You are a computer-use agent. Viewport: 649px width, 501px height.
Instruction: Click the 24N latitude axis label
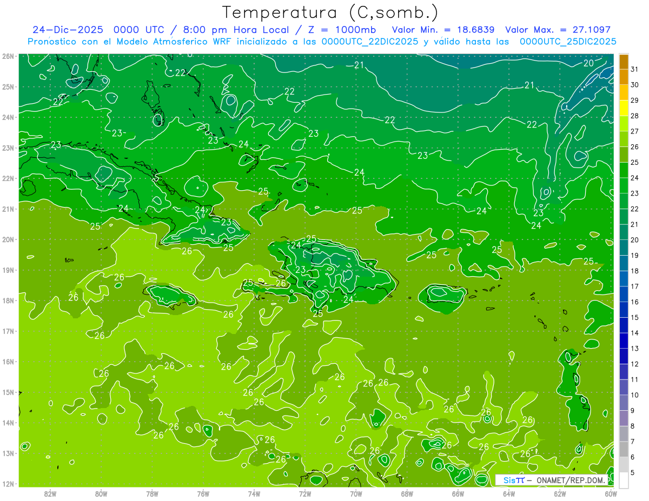[x=8, y=117]
